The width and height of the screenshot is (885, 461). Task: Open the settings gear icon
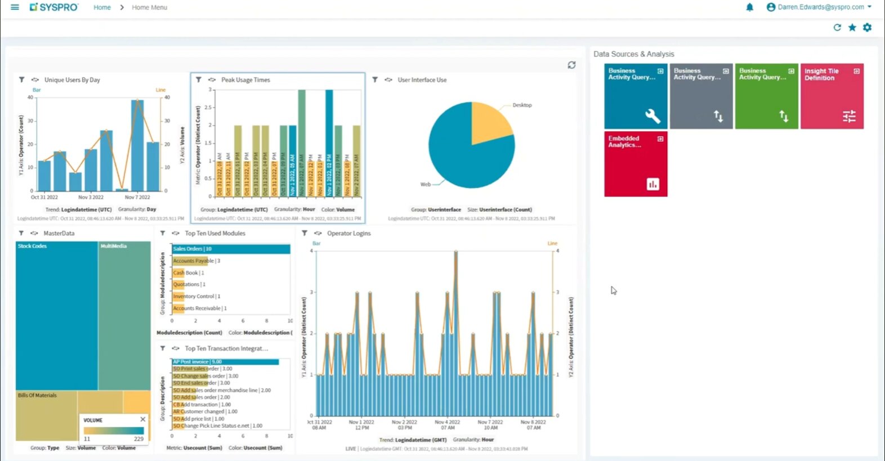coord(867,28)
